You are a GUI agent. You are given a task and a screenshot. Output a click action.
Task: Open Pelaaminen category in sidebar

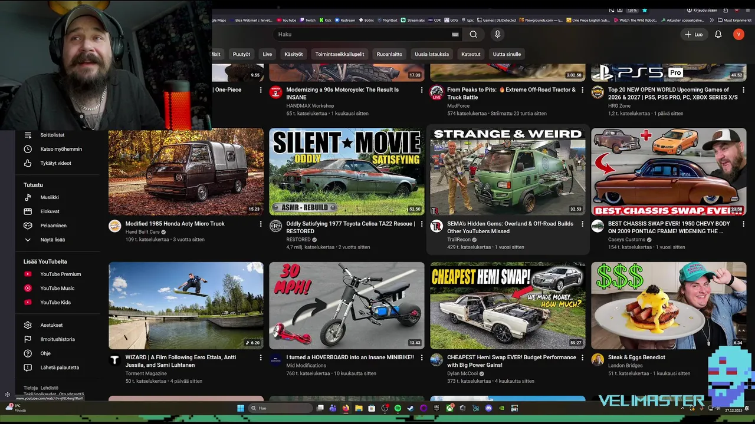[53, 226]
